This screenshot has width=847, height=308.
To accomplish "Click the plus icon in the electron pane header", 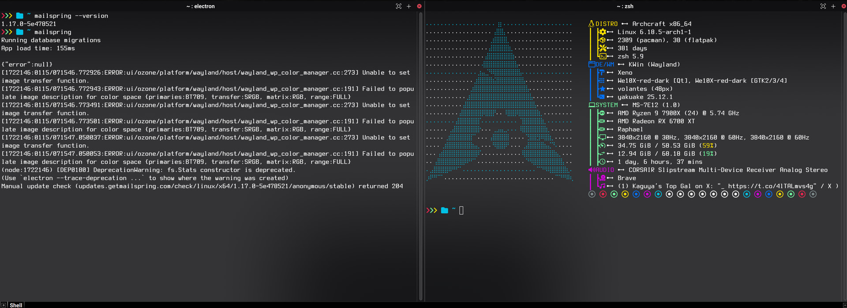I will (409, 6).
